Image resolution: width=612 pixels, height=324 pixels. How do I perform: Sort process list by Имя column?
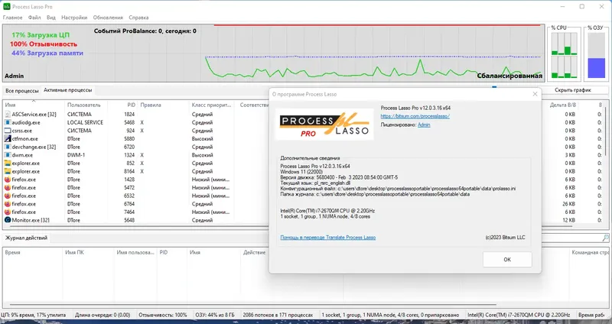point(34,105)
